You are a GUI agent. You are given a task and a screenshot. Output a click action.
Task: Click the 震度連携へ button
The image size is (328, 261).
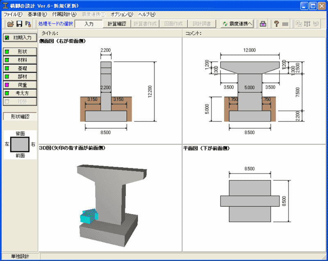click(237, 24)
